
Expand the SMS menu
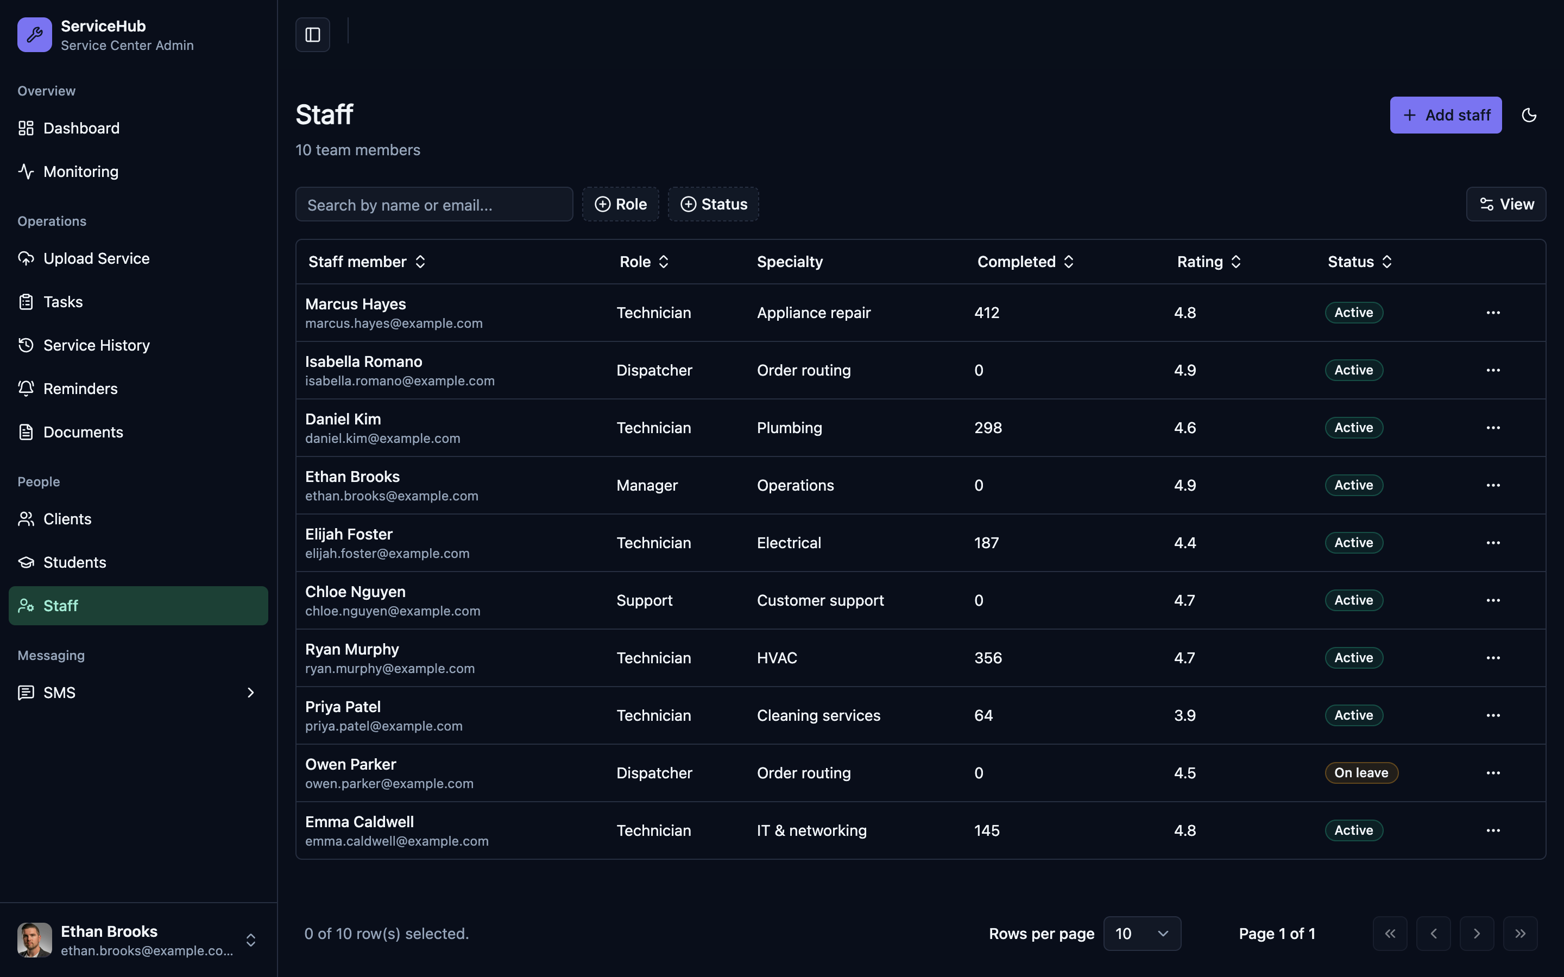click(x=138, y=693)
